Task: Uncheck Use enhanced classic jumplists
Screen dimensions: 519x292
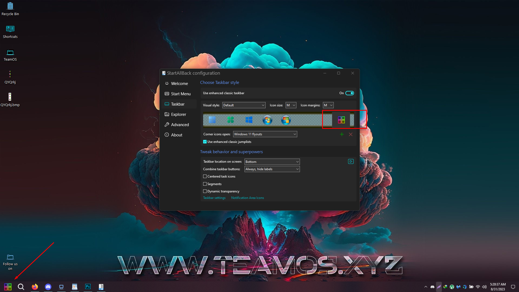Action: [x=205, y=142]
